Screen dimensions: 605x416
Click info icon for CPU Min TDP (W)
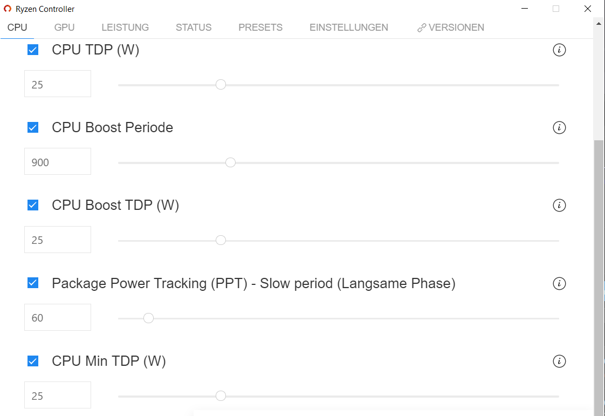tap(559, 362)
